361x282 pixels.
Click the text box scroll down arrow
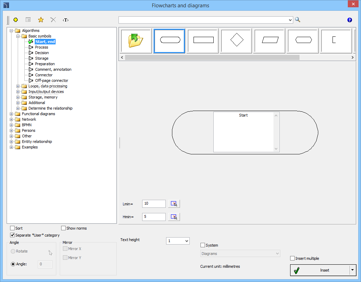276,149
